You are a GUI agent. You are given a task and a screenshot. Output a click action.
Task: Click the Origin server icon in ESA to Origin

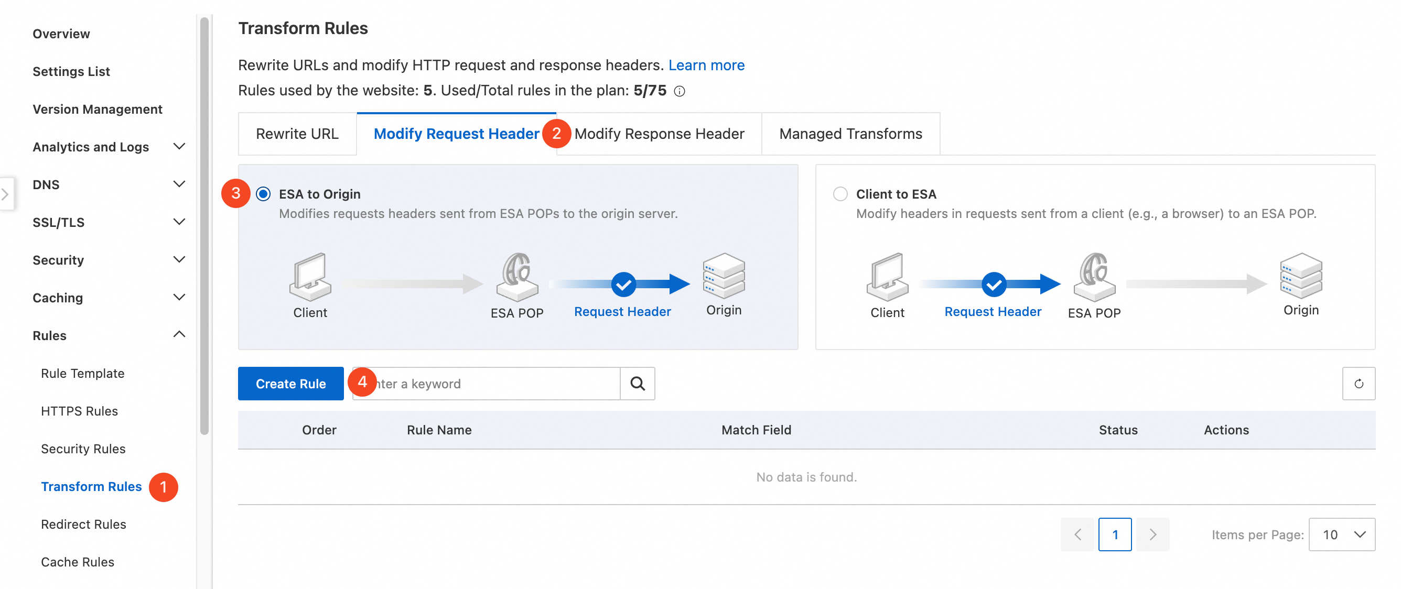coord(724,275)
